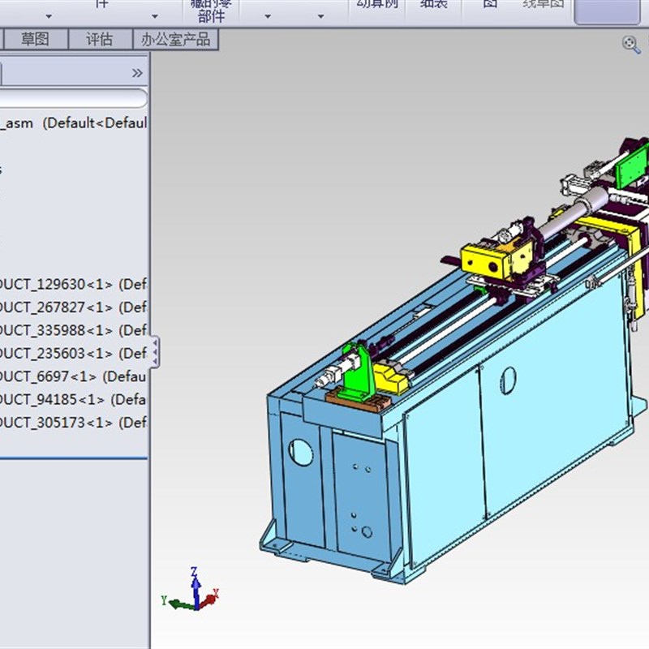Screen dimensions: 649x649
Task: Open the dropdown arrow just left of 动算例
Action: click(x=320, y=16)
